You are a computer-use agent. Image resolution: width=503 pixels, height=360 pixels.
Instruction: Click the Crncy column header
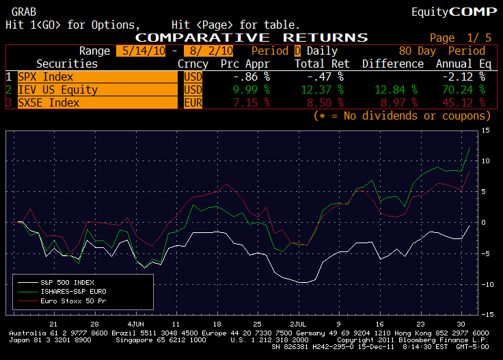pos(193,64)
